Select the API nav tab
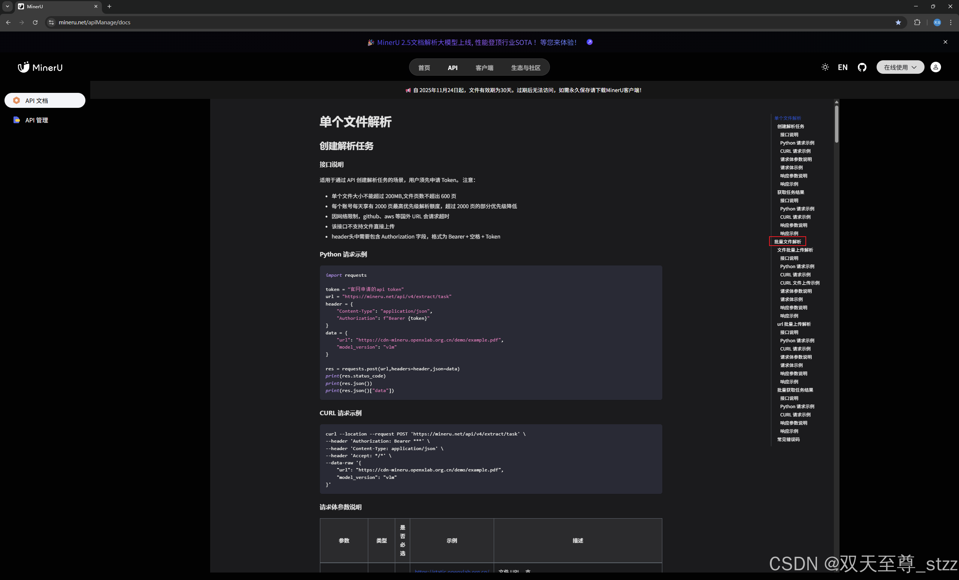 [x=452, y=68]
